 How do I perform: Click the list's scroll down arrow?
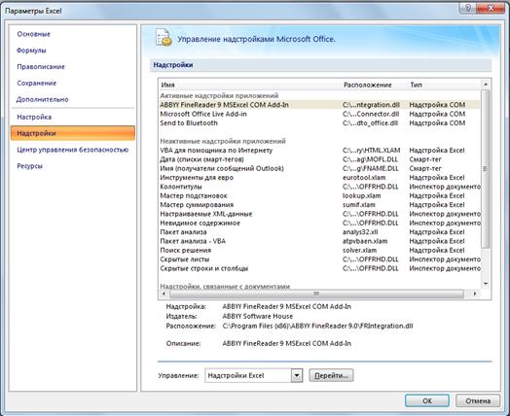tap(486, 284)
